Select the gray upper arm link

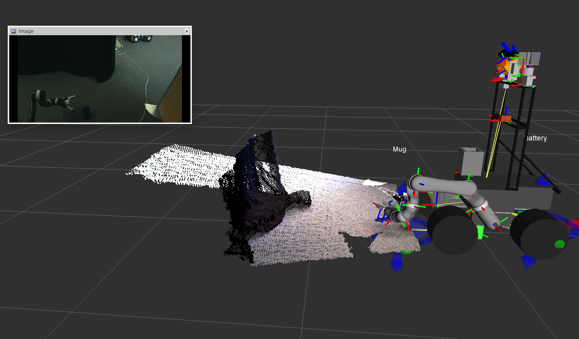(x=444, y=185)
